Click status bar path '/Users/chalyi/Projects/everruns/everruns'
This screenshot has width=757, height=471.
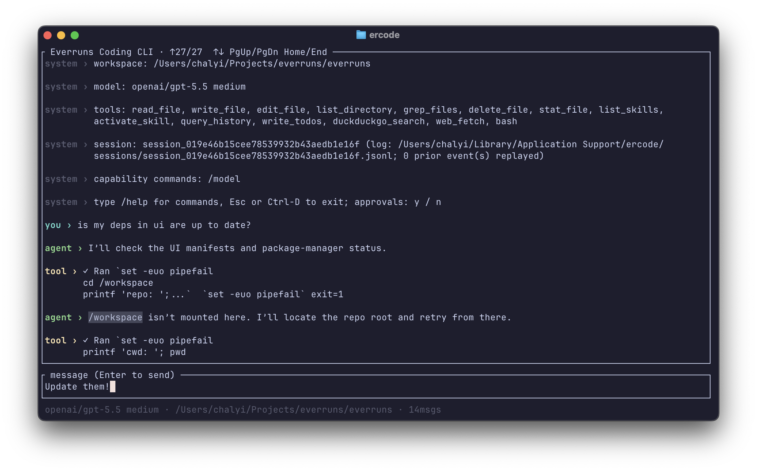click(x=284, y=410)
